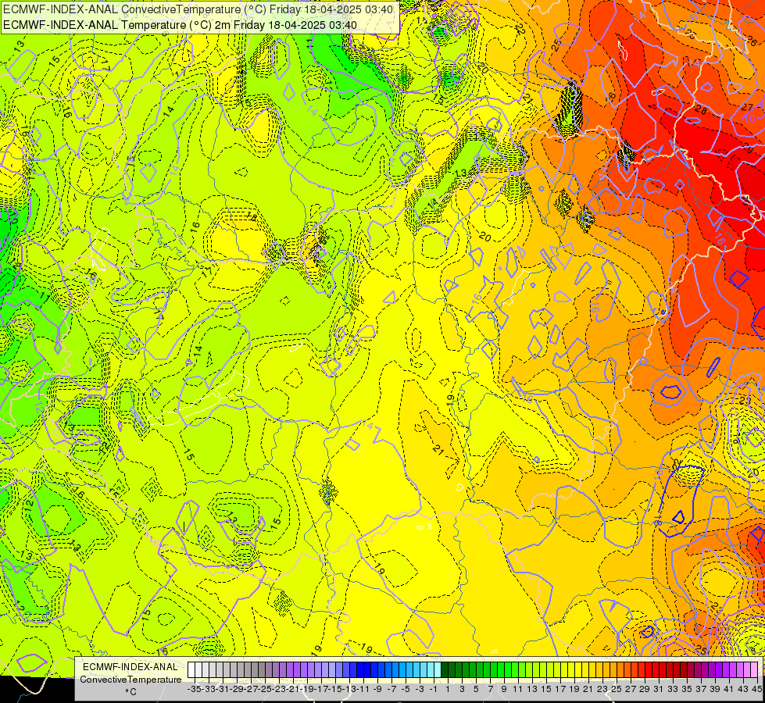Screen dimensions: 765x703
Task: Select the blue legend swatch above -11
Action: coord(367,670)
